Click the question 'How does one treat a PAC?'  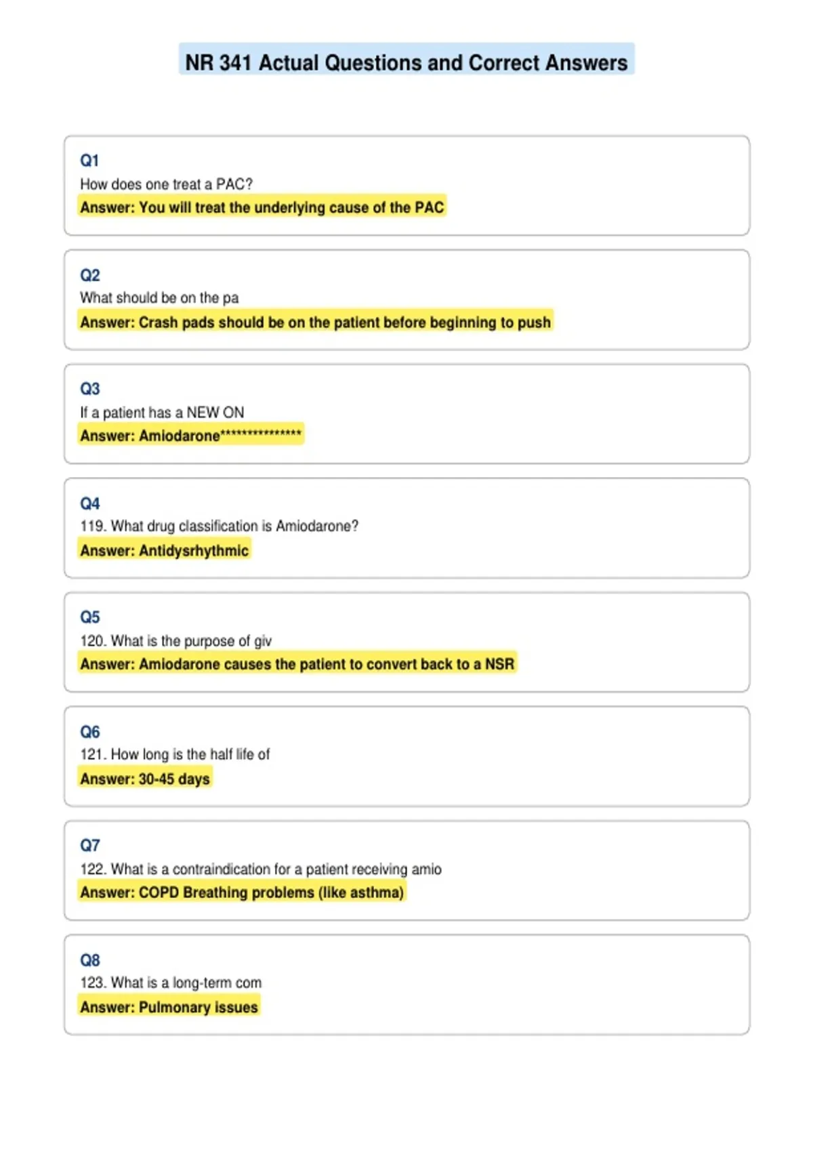tap(166, 184)
